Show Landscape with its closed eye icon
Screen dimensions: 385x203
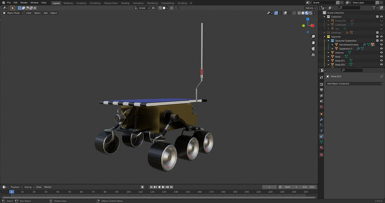pyautogui.click(x=382, y=25)
